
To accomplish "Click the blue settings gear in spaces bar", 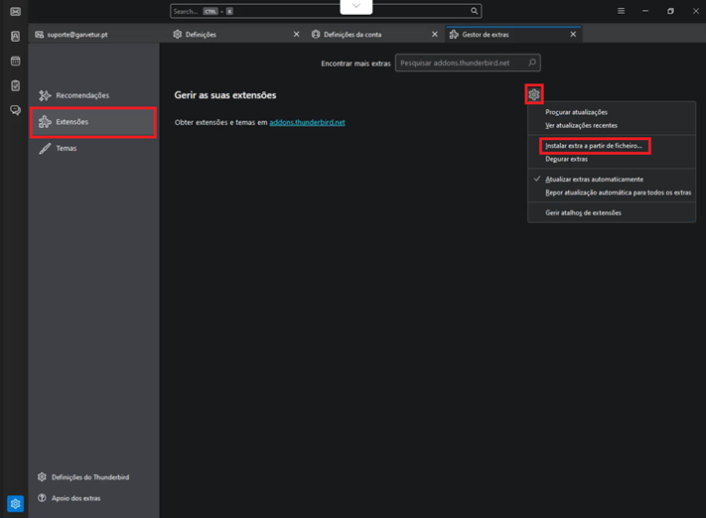I will point(15,503).
